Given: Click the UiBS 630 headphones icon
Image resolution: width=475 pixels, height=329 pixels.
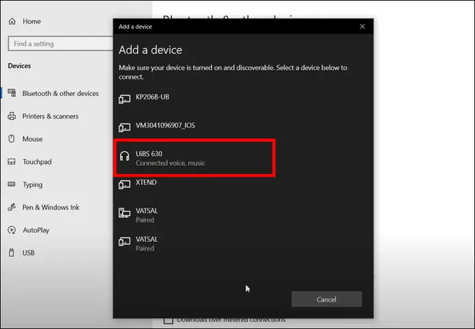Looking at the screenshot, I should click(124, 156).
